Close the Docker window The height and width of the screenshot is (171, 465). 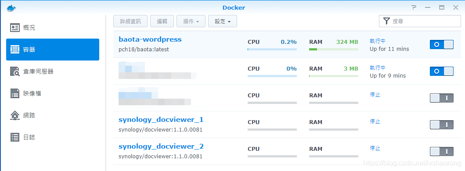coord(455,8)
